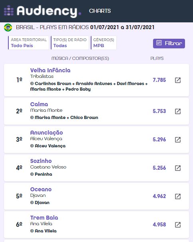Open the Tipo(s) de Rádio Todas filter
193x242 pixels.
point(70,43)
